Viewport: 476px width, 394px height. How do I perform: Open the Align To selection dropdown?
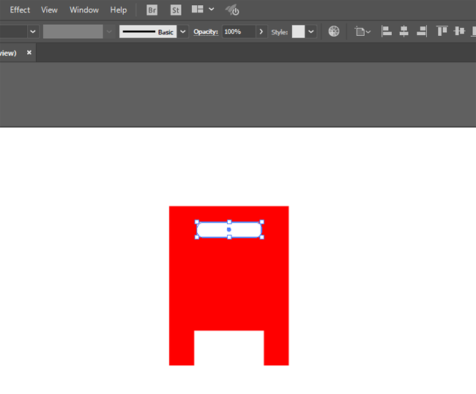[x=362, y=31]
